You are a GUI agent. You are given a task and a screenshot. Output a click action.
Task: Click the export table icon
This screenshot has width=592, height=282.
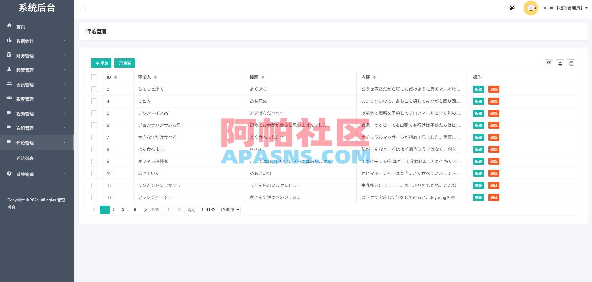click(560, 64)
